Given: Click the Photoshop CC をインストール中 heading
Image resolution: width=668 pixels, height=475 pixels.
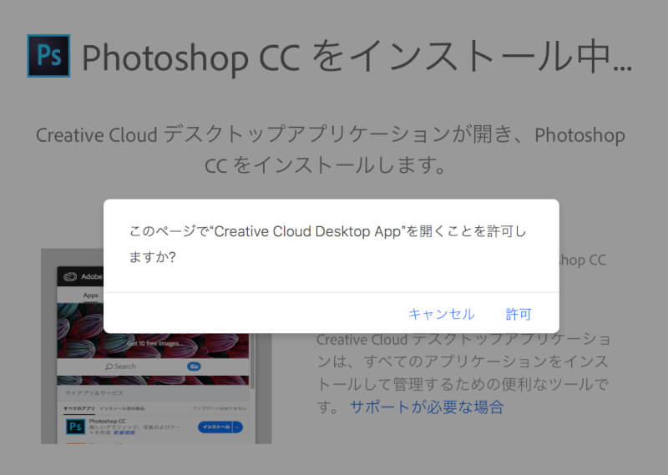Looking at the screenshot, I should pyautogui.click(x=357, y=57).
